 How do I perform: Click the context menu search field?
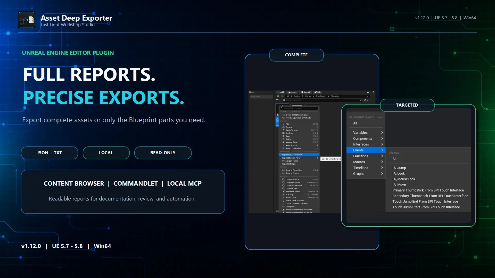pyautogui.click(x=299, y=108)
